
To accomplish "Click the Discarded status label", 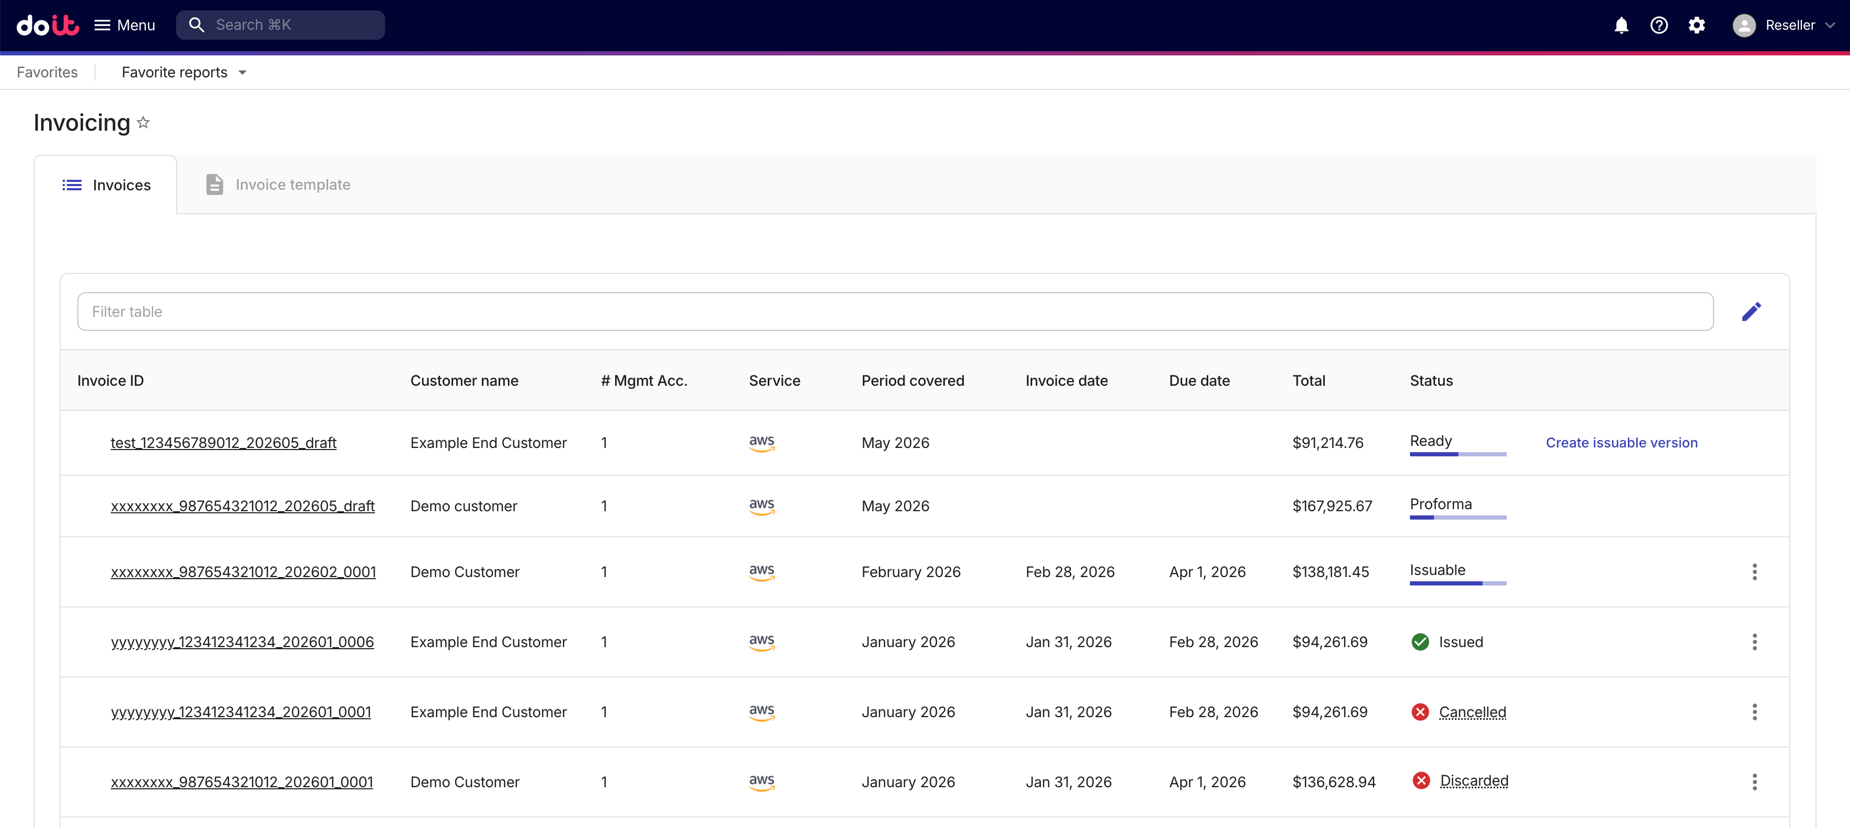I will 1474,780.
